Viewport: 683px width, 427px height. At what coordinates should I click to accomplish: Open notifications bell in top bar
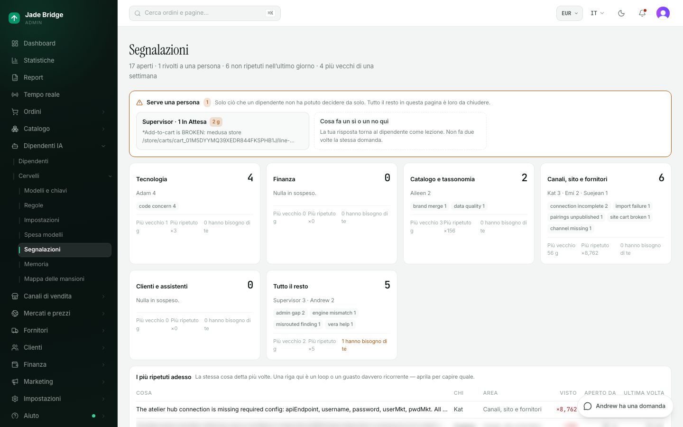click(642, 13)
